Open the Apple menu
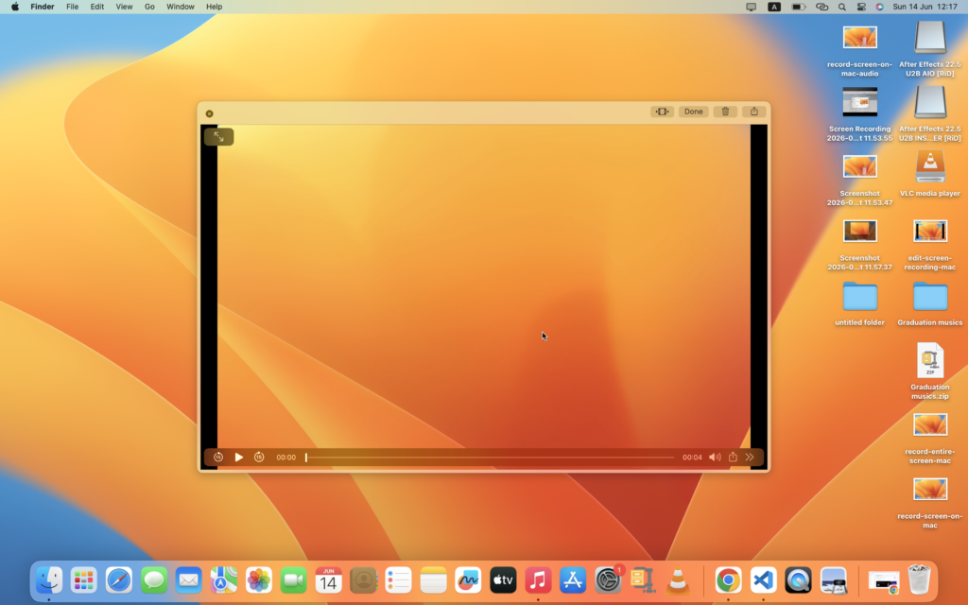Viewport: 968px width, 605px height. (x=15, y=7)
